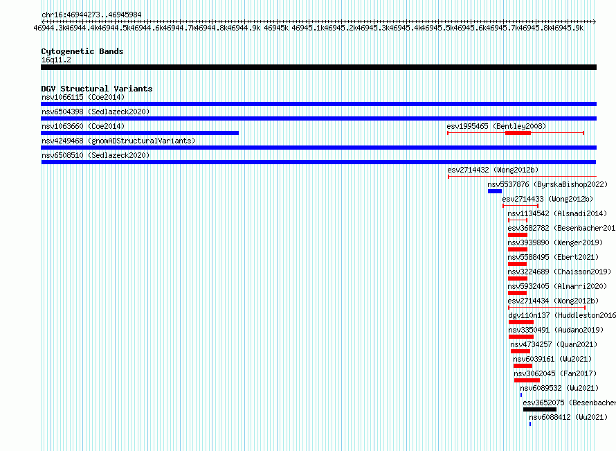Click the red bar under nsv3062045
Screen dimensions: 616x451
(527, 380)
